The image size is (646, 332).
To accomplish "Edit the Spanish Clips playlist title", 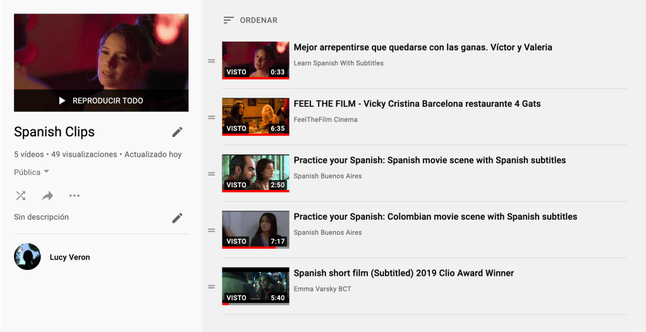I will [177, 132].
